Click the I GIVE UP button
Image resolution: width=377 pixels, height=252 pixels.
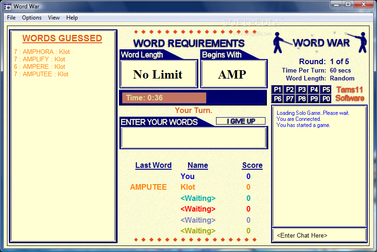(241, 121)
